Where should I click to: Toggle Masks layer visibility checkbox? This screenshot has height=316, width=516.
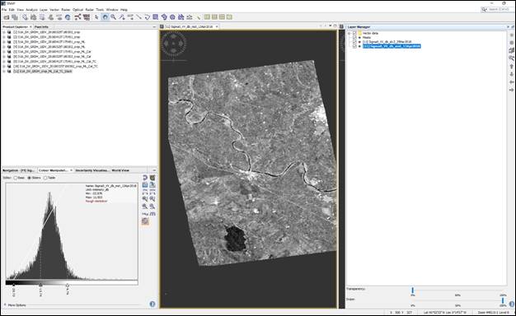pos(354,38)
